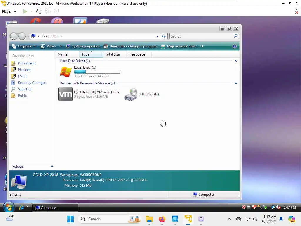Viewport: 301px width, 226px height.
Task: Expand the Folders pane
Action: tap(52, 167)
